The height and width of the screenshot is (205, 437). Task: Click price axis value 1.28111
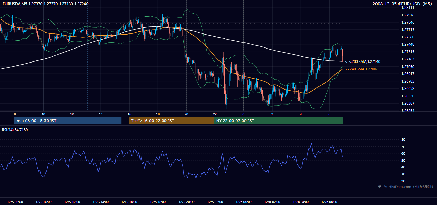[408, 8]
